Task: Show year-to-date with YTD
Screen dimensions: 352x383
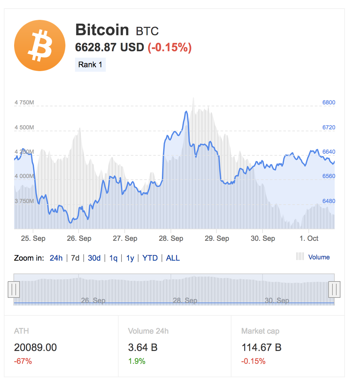Action: click(150, 258)
